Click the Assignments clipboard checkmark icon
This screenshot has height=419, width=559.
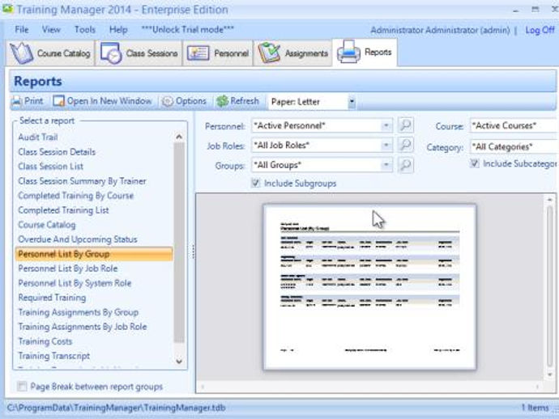coord(269,53)
